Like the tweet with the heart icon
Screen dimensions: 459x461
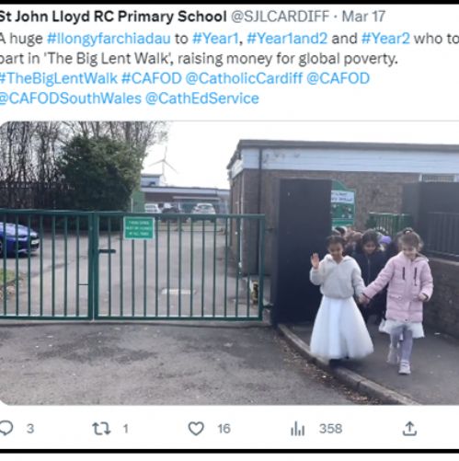[196, 429]
